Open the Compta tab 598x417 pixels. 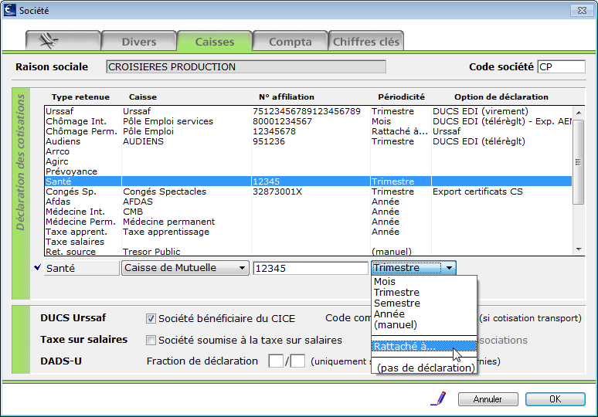coord(291,41)
